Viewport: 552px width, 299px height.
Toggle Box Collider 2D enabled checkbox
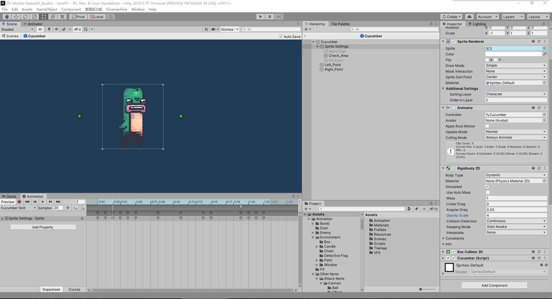click(x=454, y=252)
